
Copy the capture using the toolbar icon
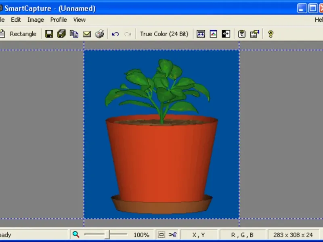click(74, 34)
